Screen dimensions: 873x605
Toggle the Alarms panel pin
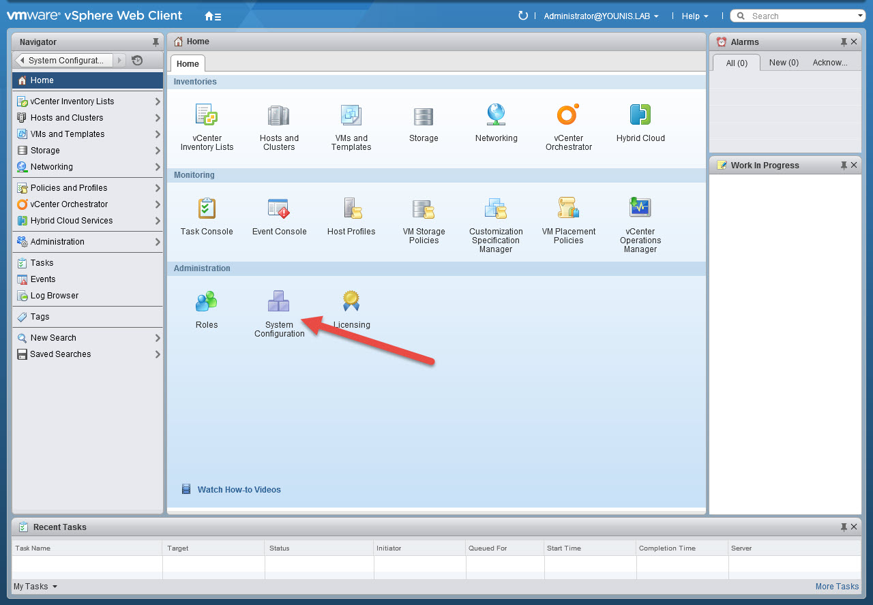(844, 42)
